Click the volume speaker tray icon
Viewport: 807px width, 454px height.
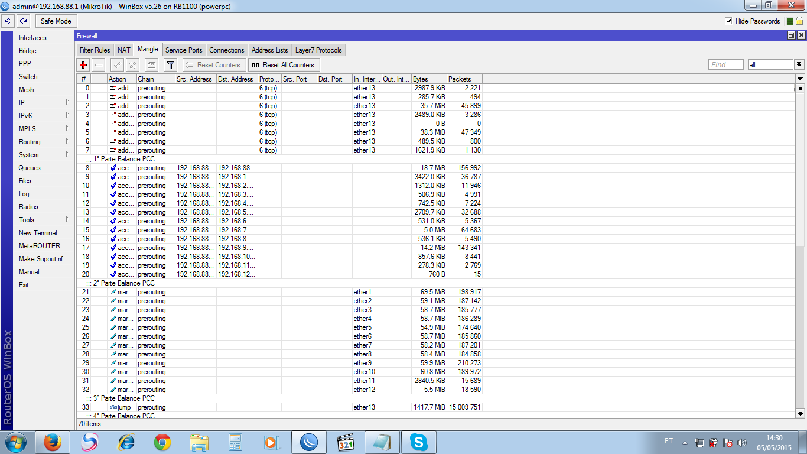[x=743, y=442]
